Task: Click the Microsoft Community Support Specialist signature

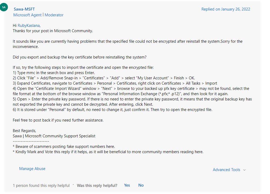Action: [60, 136]
